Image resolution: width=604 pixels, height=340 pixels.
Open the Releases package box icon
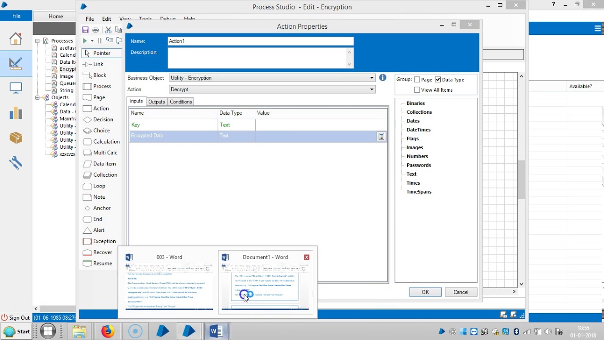(16, 137)
